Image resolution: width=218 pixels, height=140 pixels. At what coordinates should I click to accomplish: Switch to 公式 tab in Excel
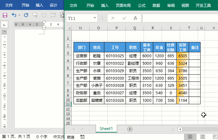[x=142, y=5]
